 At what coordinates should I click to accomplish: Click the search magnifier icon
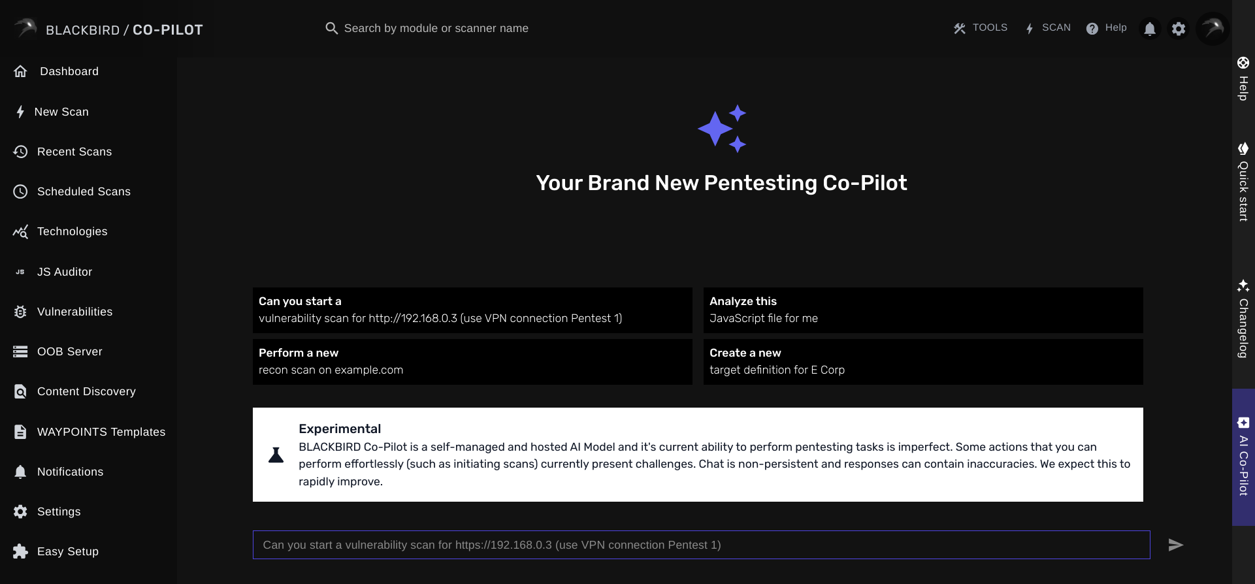[x=332, y=28]
